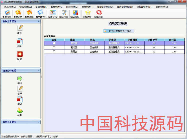Click 当前登录系统用户 status bar entry

tap(16, 137)
